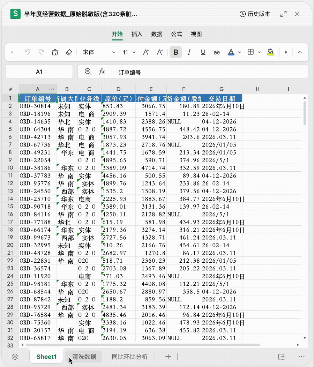Toggle italic formatting
This screenshot has height=367, width=314.
click(189, 52)
